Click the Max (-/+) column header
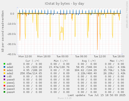This screenshot has width=129, height=101. (117, 61)
